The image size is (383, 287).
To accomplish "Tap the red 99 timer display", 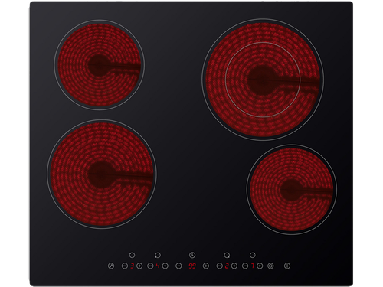I will click(192, 266).
